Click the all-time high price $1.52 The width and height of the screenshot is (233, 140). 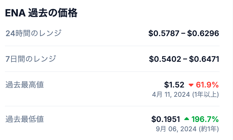(x=174, y=85)
